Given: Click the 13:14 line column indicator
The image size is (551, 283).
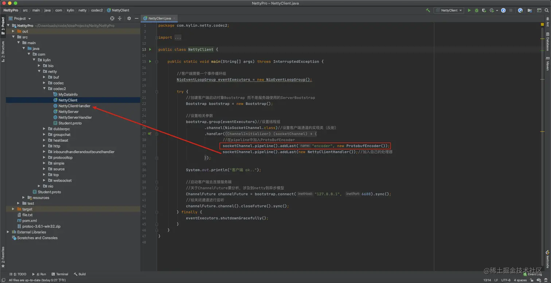Looking at the screenshot, I should pos(487,280).
